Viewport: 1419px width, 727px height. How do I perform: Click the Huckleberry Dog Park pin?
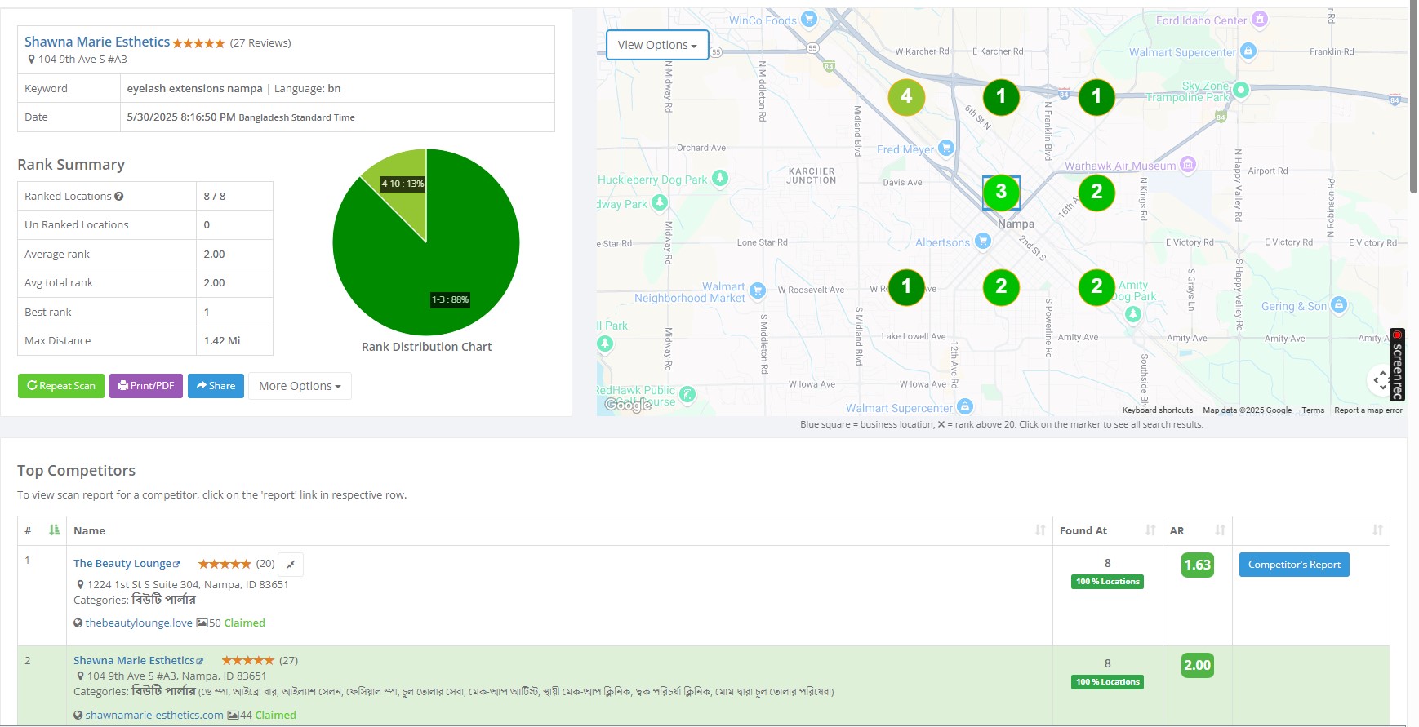[719, 178]
